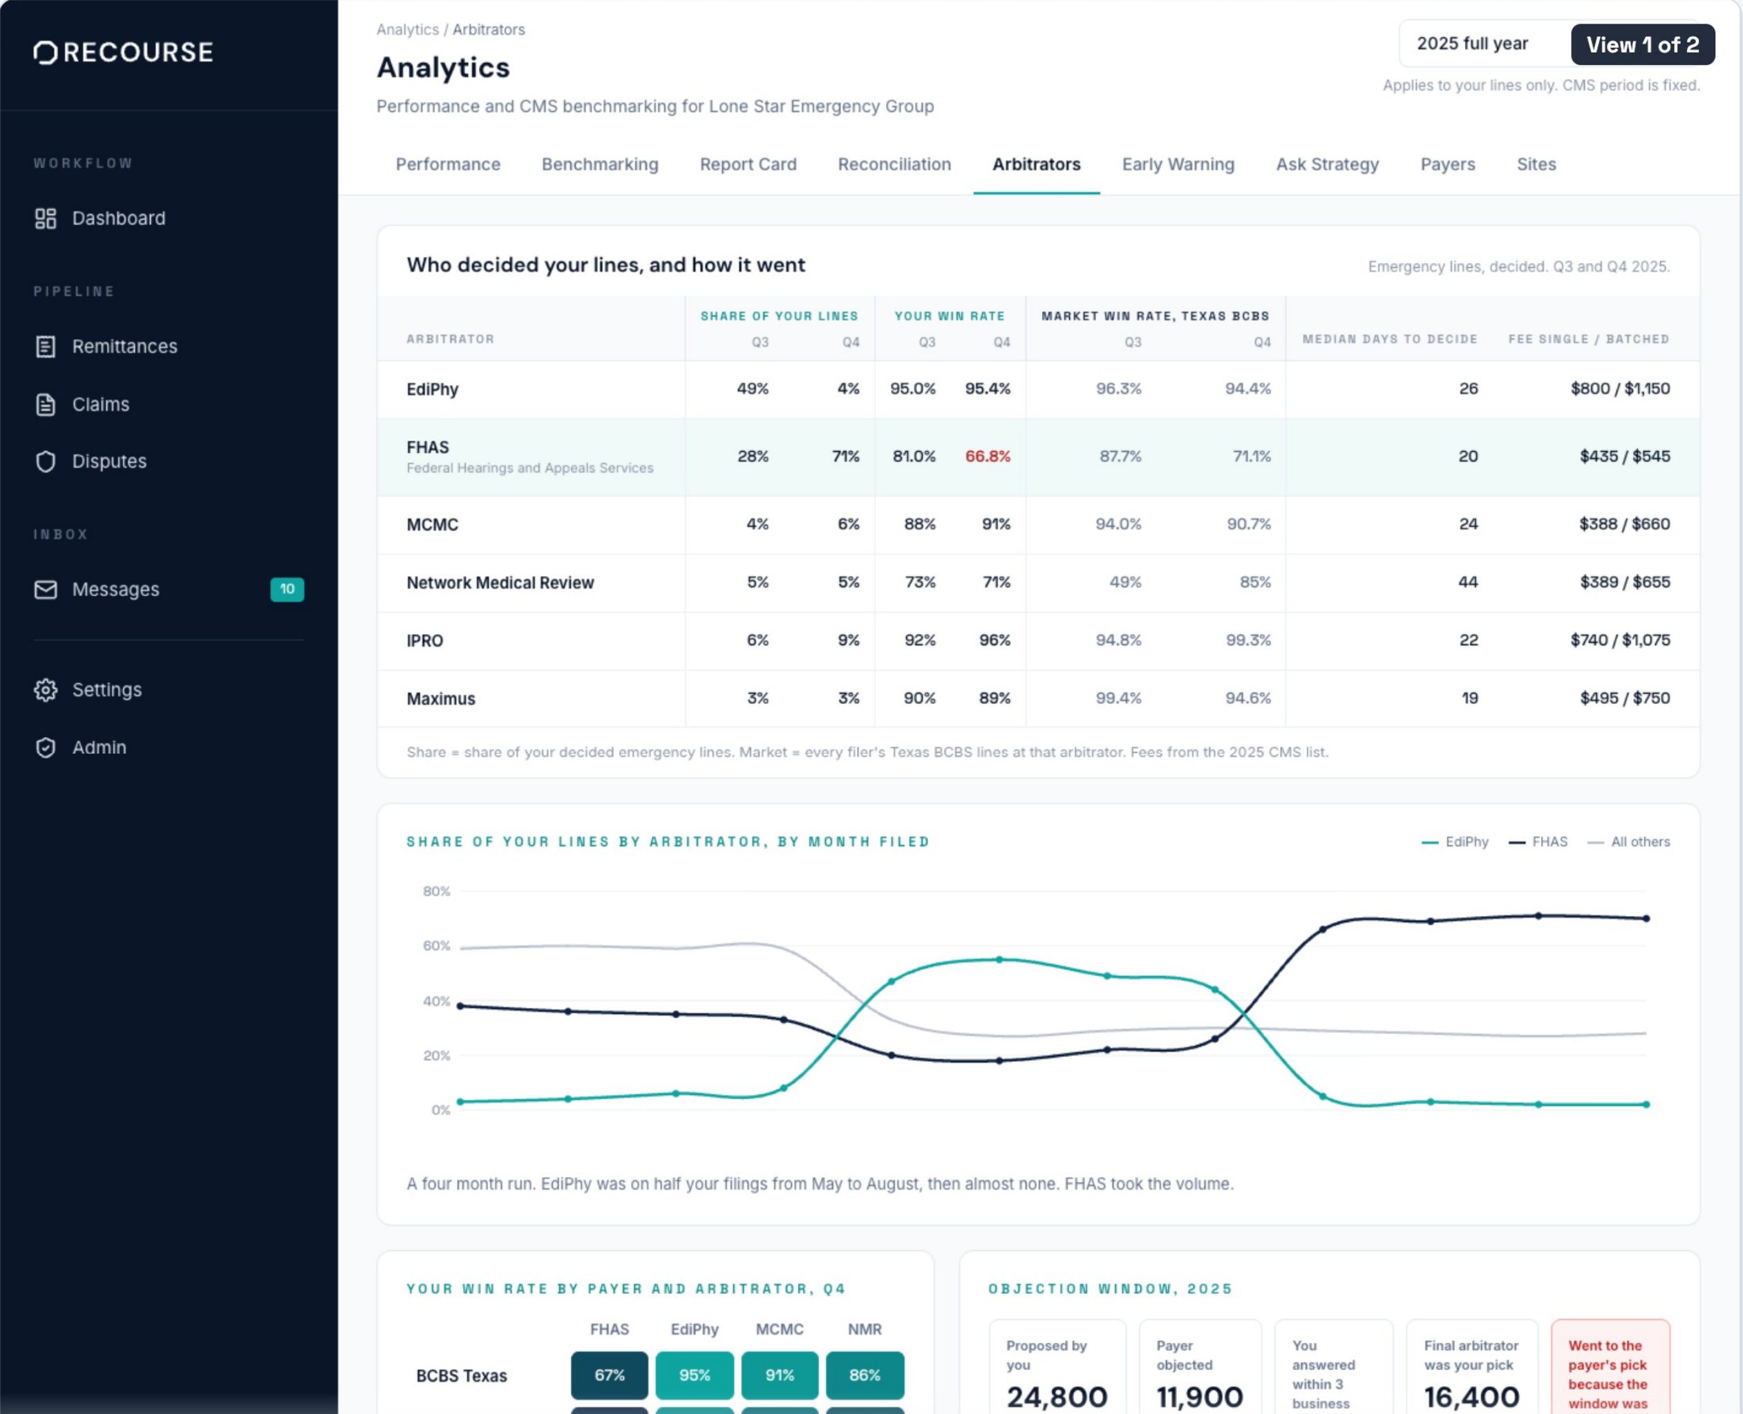Screen dimensions: 1743x1414
Task: Click the $800 / $1,150 fee cell
Action: click(1620, 388)
